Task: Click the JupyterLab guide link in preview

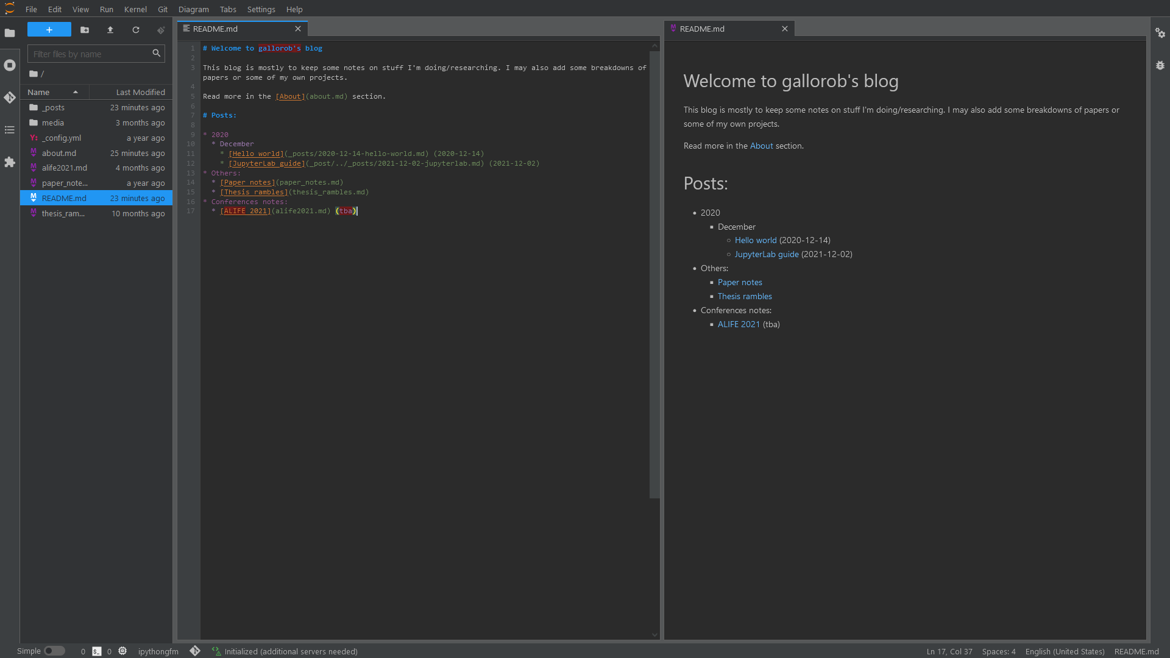Action: click(x=766, y=254)
